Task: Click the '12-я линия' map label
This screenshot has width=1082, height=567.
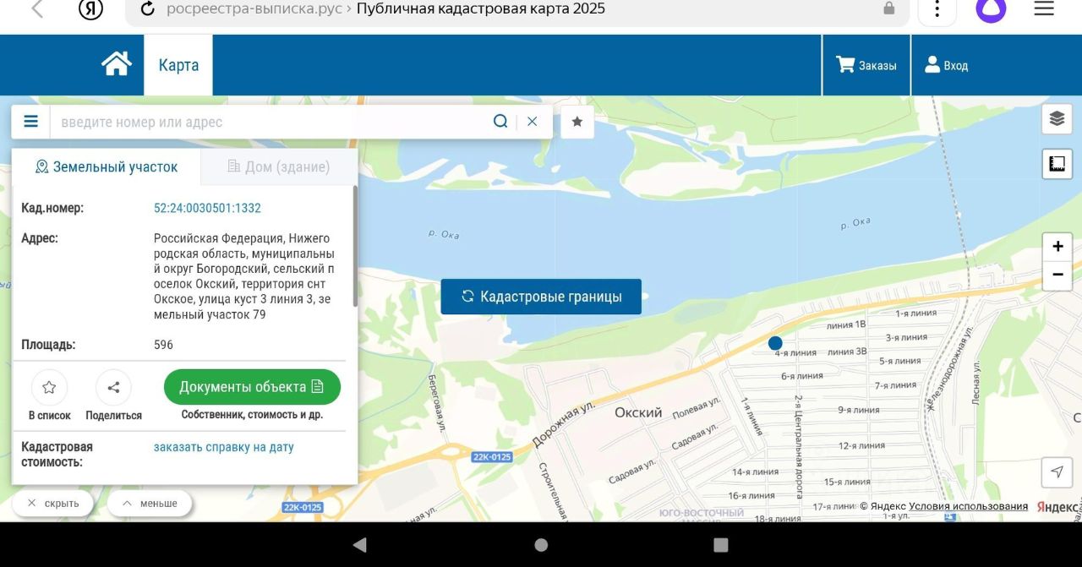Action: click(x=861, y=445)
